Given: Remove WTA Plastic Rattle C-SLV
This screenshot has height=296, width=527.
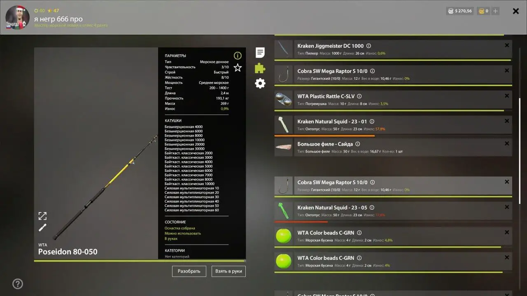Looking at the screenshot, I should pos(507,96).
